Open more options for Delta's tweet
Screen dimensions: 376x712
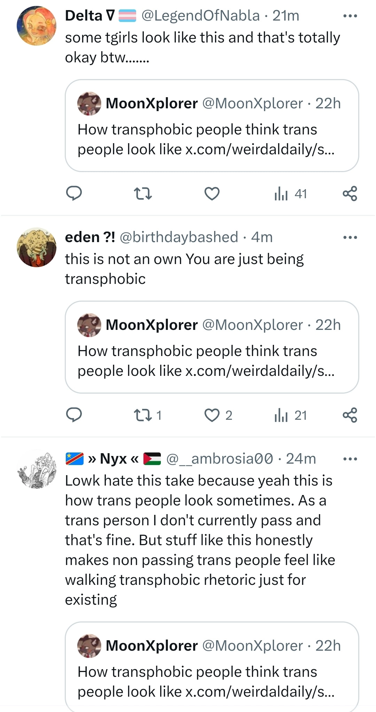point(350,16)
